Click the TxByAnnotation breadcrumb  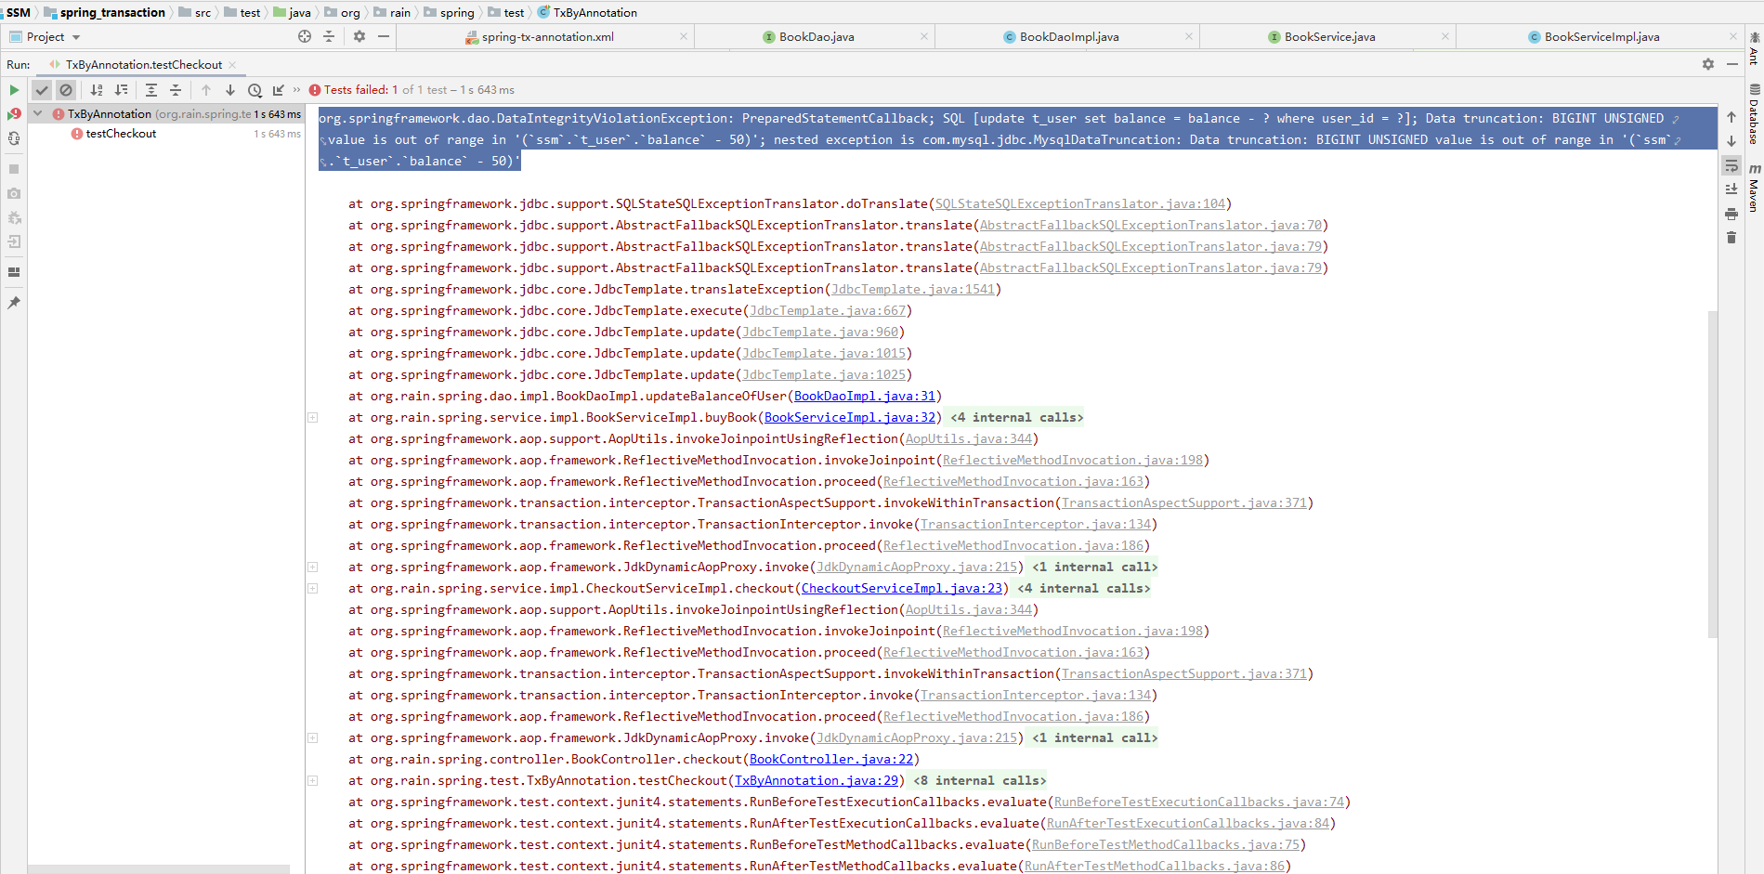tap(595, 12)
